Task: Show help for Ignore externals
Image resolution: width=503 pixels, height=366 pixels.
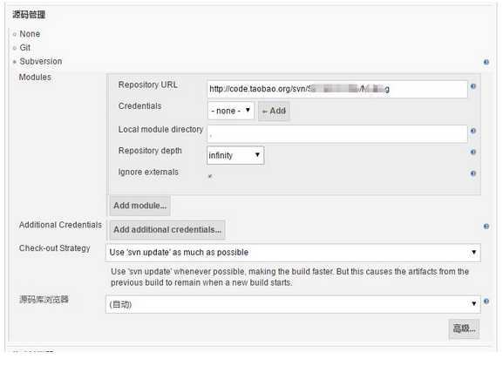Action: [x=473, y=173]
